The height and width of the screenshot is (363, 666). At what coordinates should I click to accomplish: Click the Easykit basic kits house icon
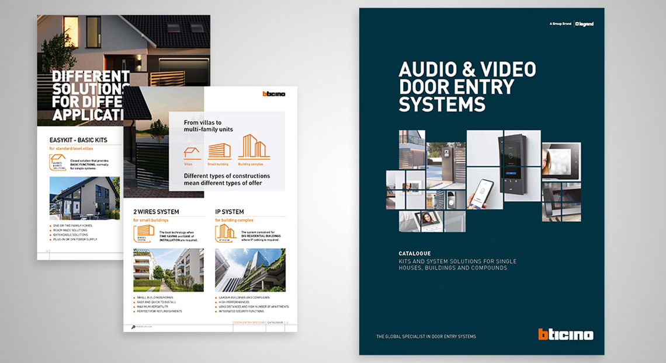click(57, 162)
